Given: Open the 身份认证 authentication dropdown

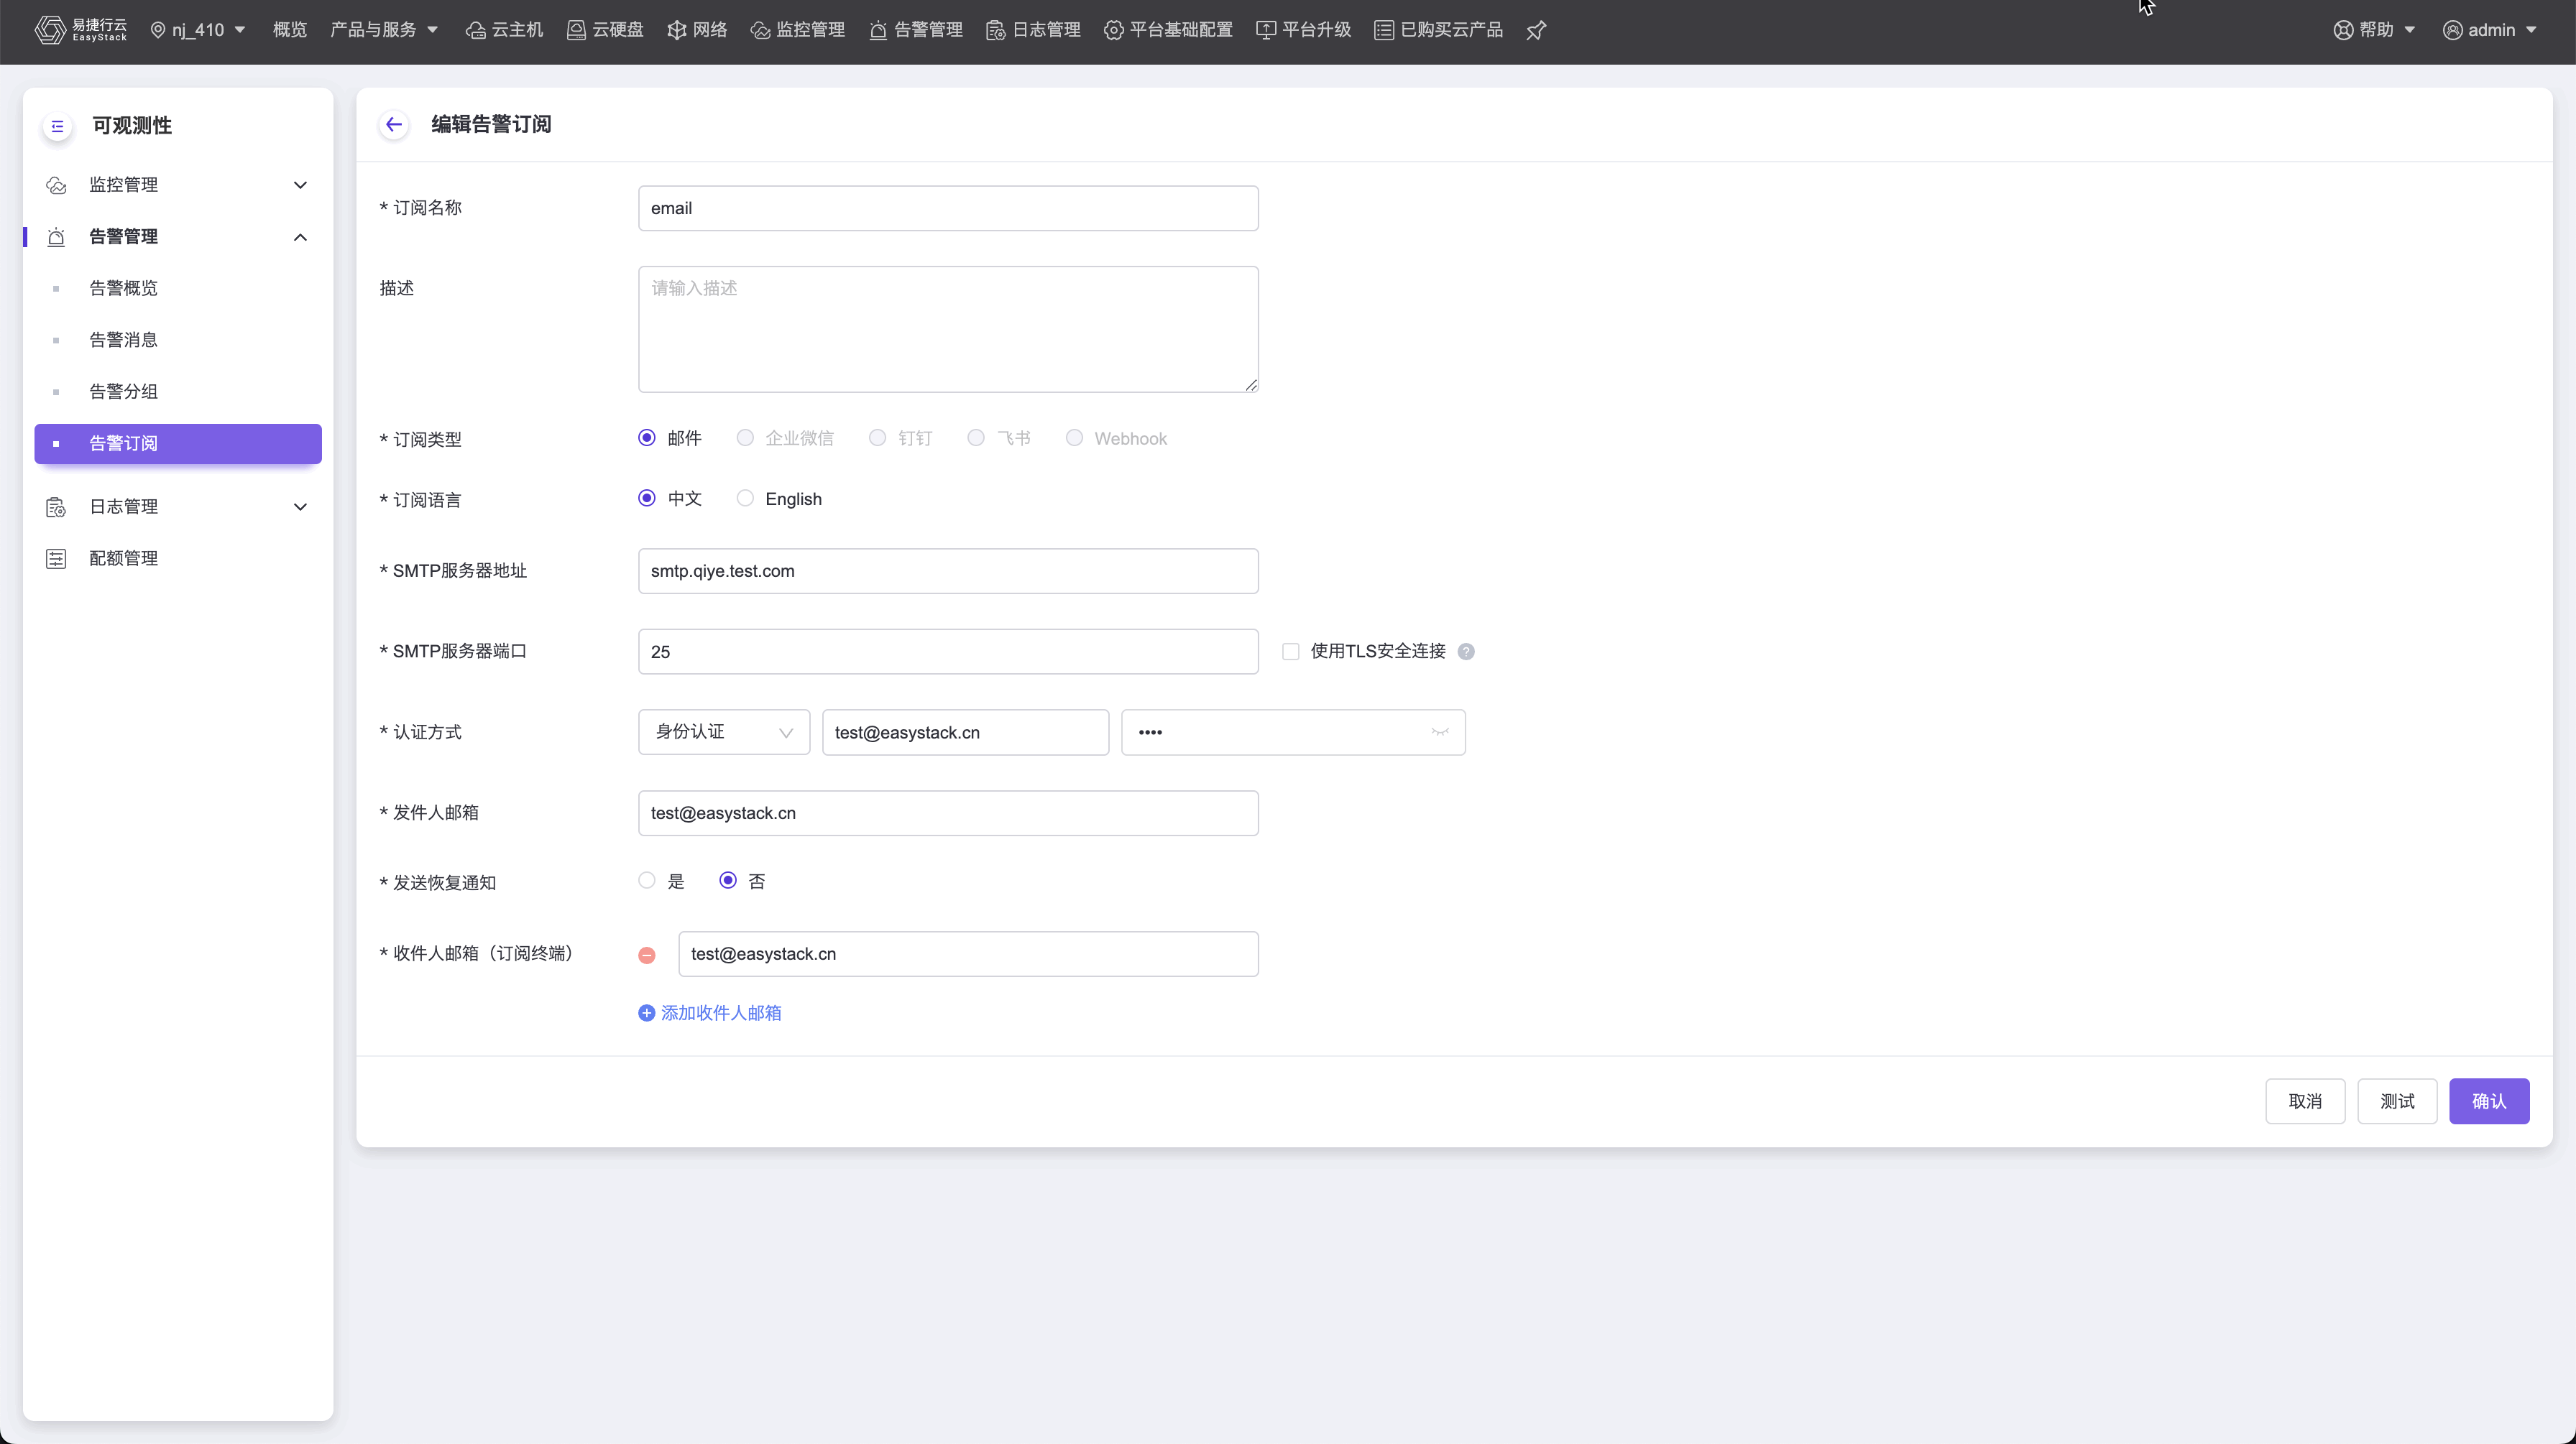Looking at the screenshot, I should coord(723,733).
